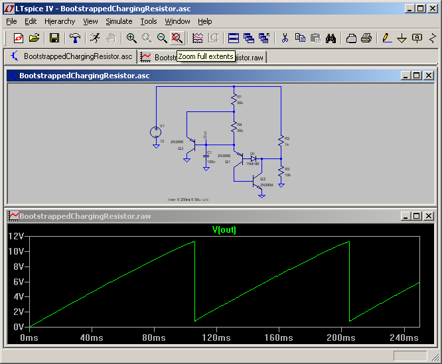Open a file with the folder icon
This screenshot has height=364, width=442.
(x=34, y=38)
